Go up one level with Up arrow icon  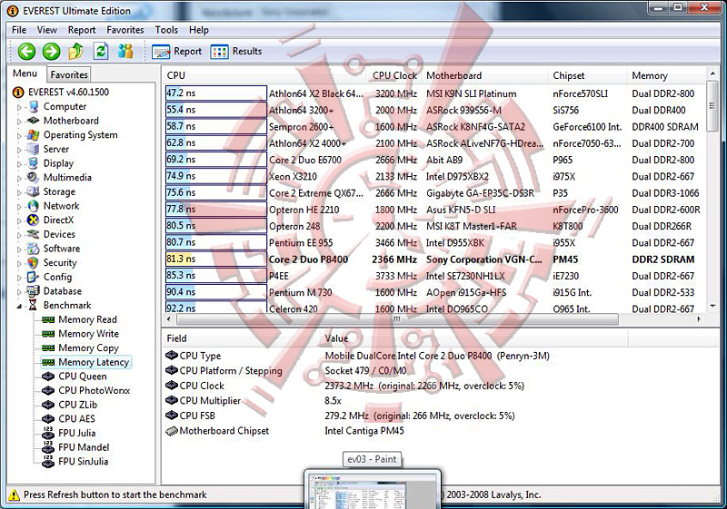pyautogui.click(x=76, y=52)
